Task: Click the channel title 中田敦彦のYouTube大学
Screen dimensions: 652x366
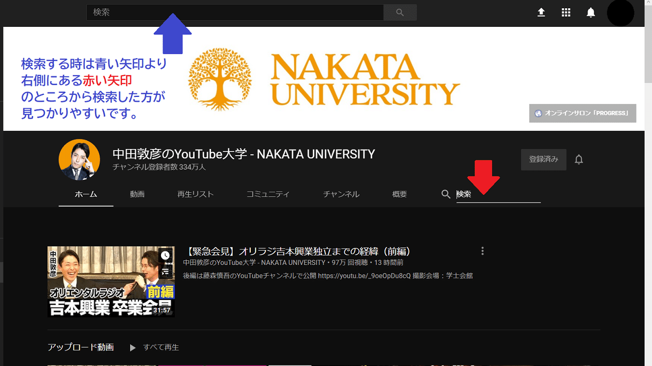Action: point(244,154)
